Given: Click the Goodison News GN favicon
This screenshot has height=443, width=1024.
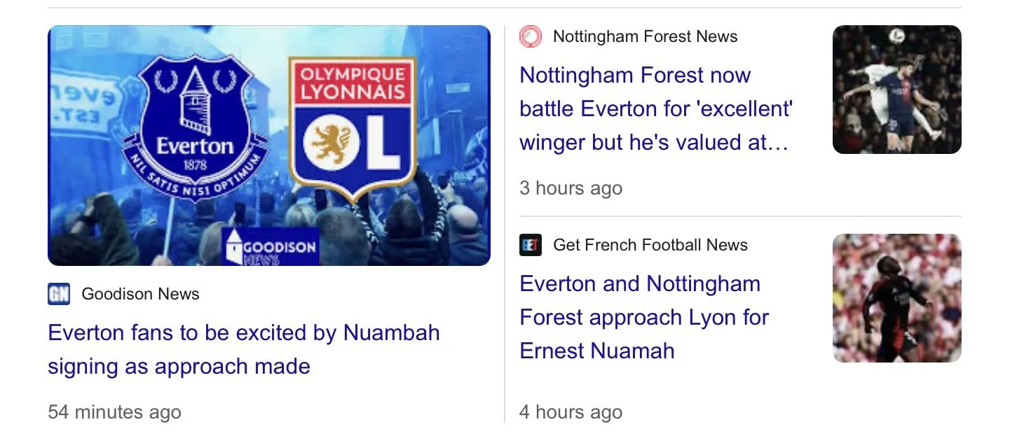Looking at the screenshot, I should (59, 294).
